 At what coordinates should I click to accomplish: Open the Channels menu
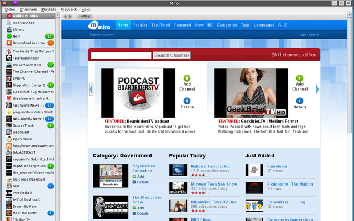(x=28, y=9)
